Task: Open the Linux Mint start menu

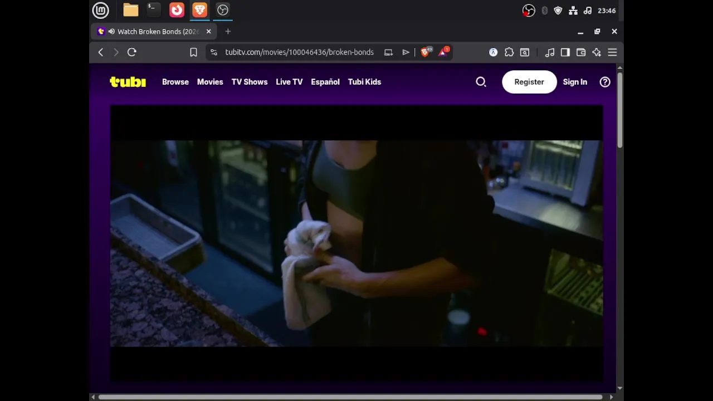Action: [x=100, y=10]
